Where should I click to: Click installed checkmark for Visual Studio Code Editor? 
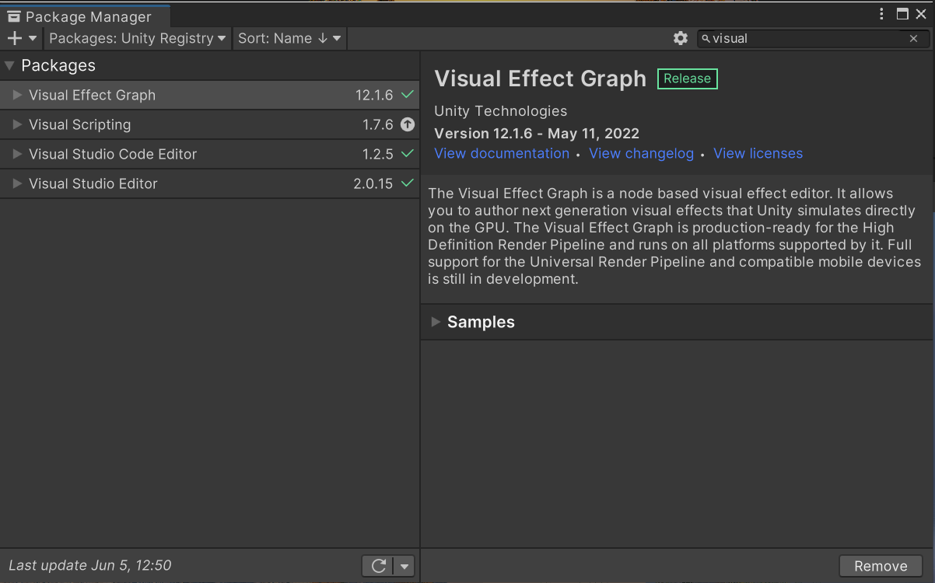coord(407,154)
